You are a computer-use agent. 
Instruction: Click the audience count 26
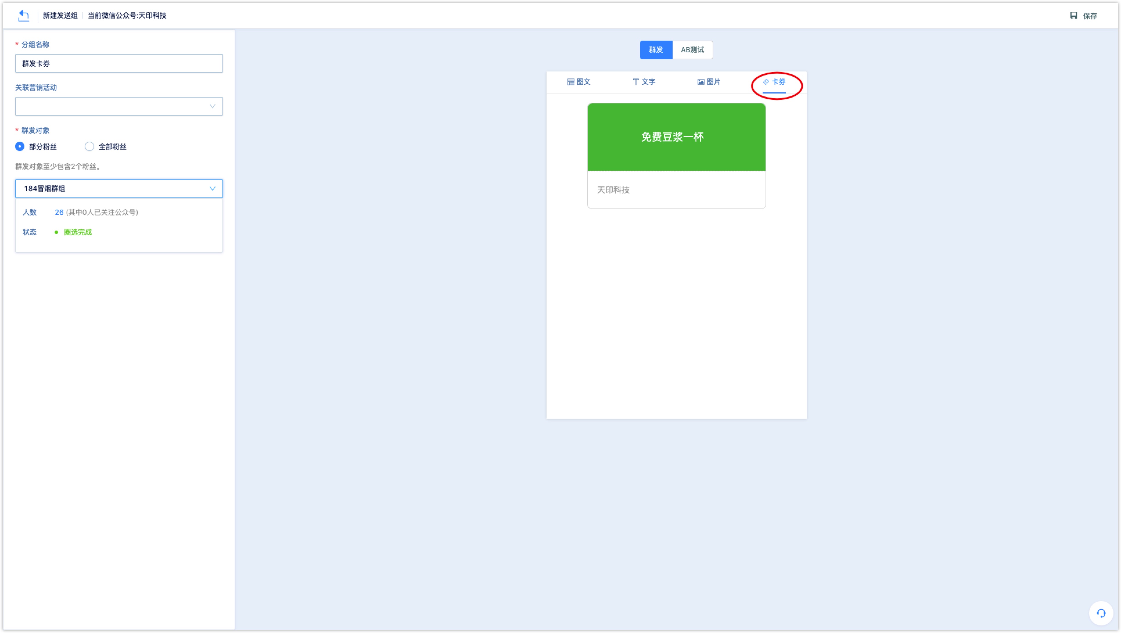(59, 212)
